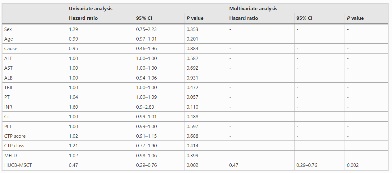Select the PT P value 0.057
The height and width of the screenshot is (173, 392).
coord(192,97)
